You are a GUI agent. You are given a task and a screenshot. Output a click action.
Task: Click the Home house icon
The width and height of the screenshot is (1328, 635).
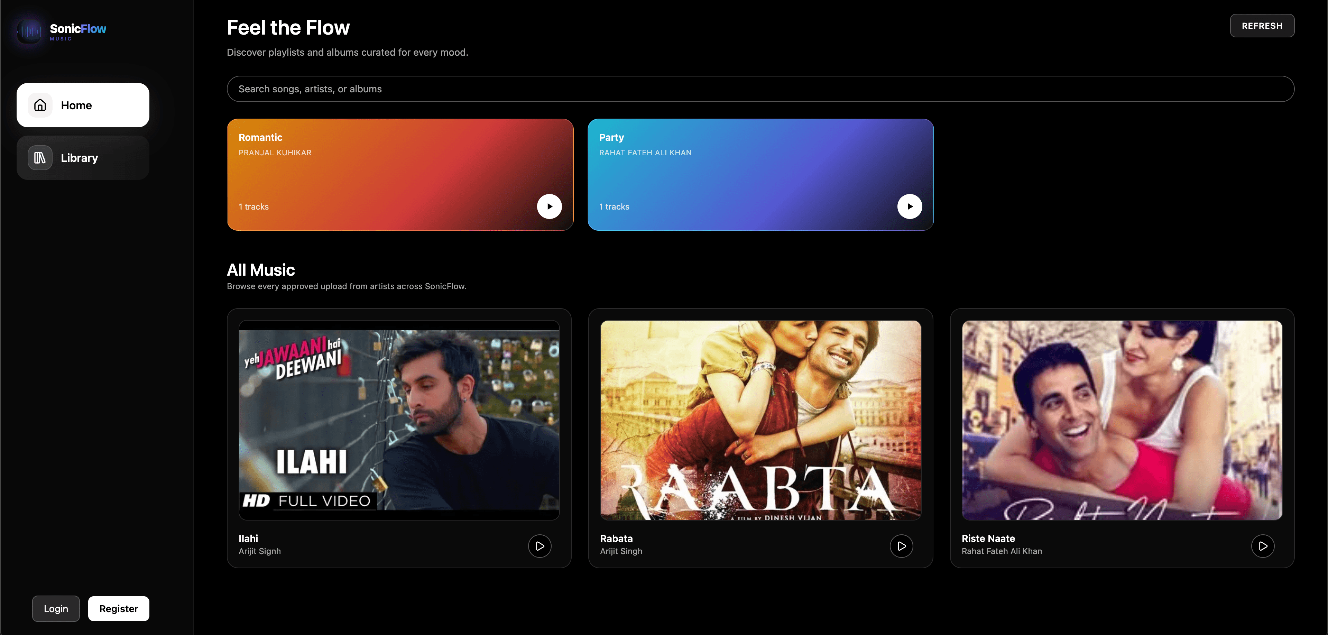[40, 105]
